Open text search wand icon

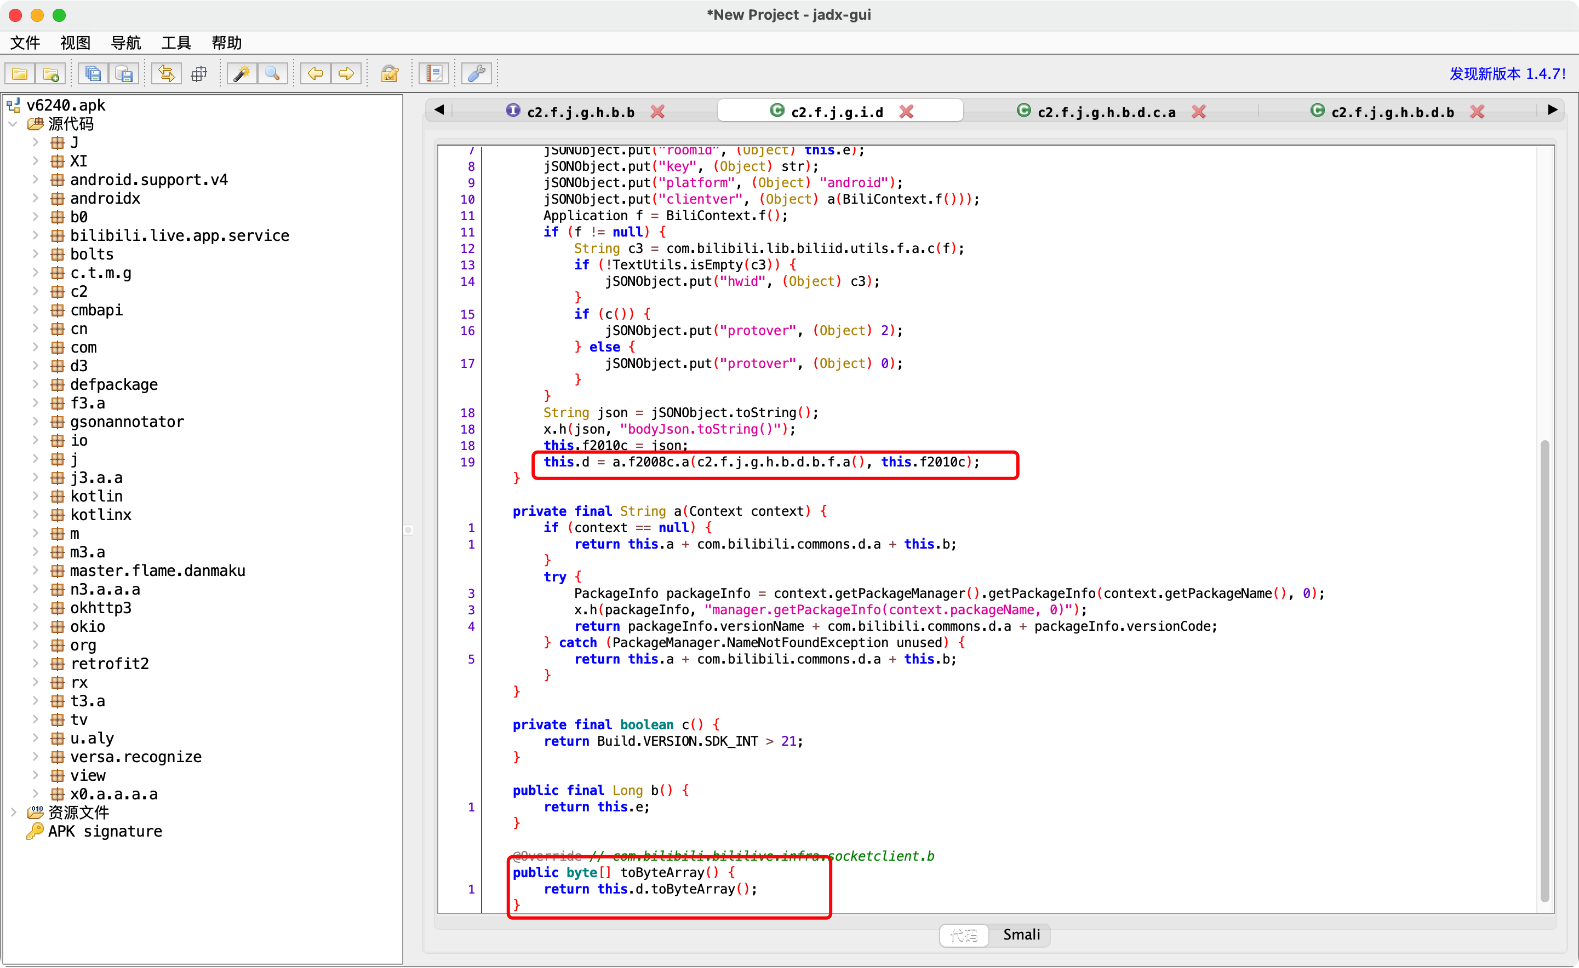(242, 73)
